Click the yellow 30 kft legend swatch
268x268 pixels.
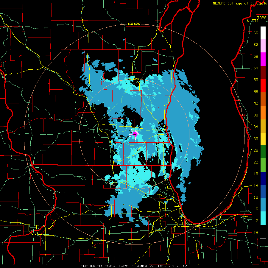[x=263, y=139]
